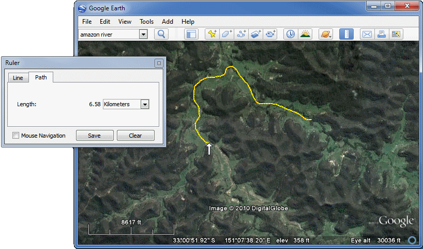Screen dimensions: 423x249
Task: Toggle sunlight across landscape icon
Action: (305, 34)
